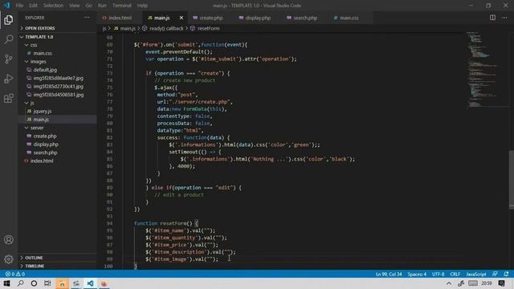Switch to the display.php tab
This screenshot has width=514, height=289.
click(257, 18)
